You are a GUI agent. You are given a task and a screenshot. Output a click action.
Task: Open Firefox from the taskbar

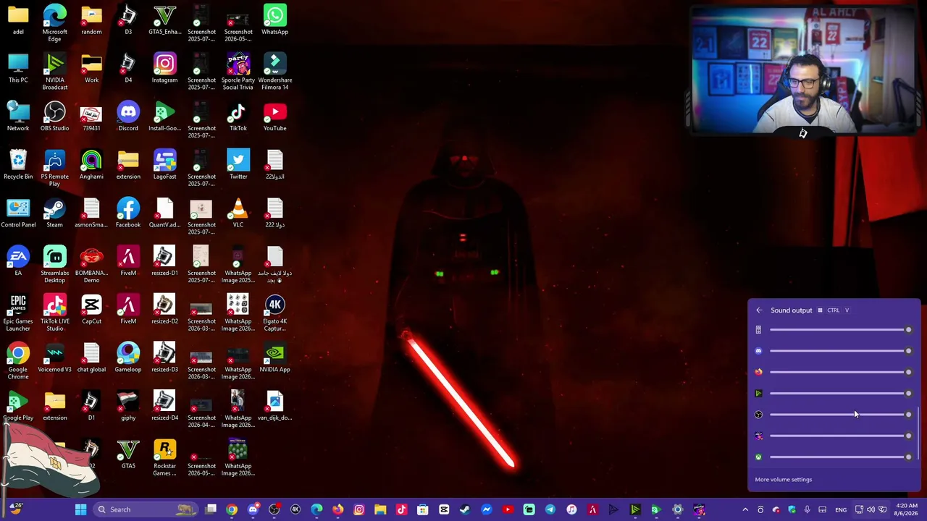(337, 509)
